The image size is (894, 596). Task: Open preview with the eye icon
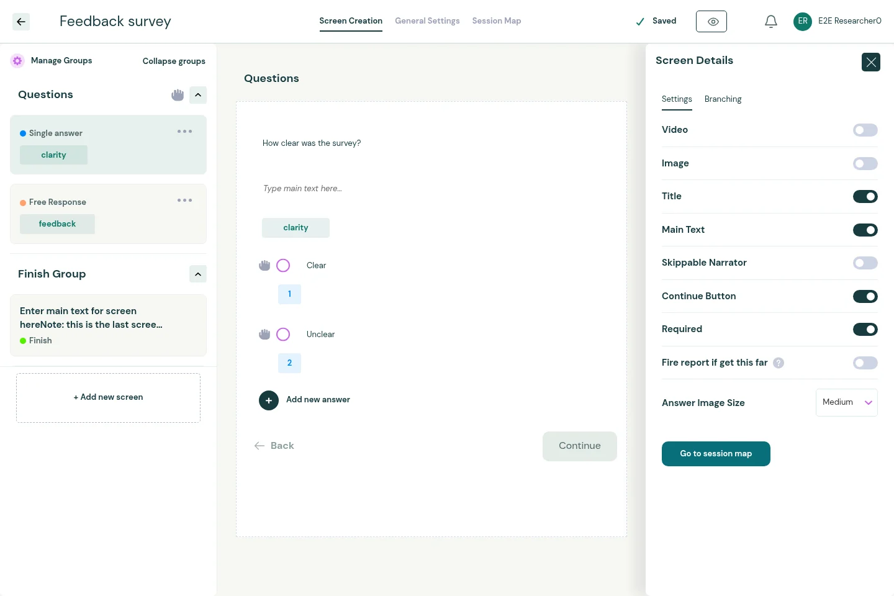point(711,22)
